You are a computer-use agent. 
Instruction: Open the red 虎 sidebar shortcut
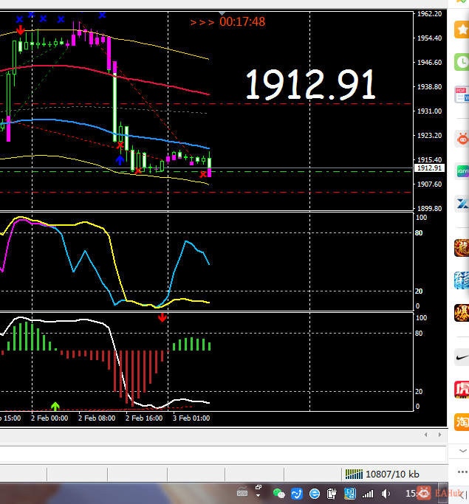[462, 389]
